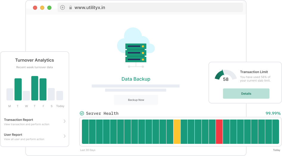Click the green maximize window dot

pyautogui.click(x=49, y=8)
